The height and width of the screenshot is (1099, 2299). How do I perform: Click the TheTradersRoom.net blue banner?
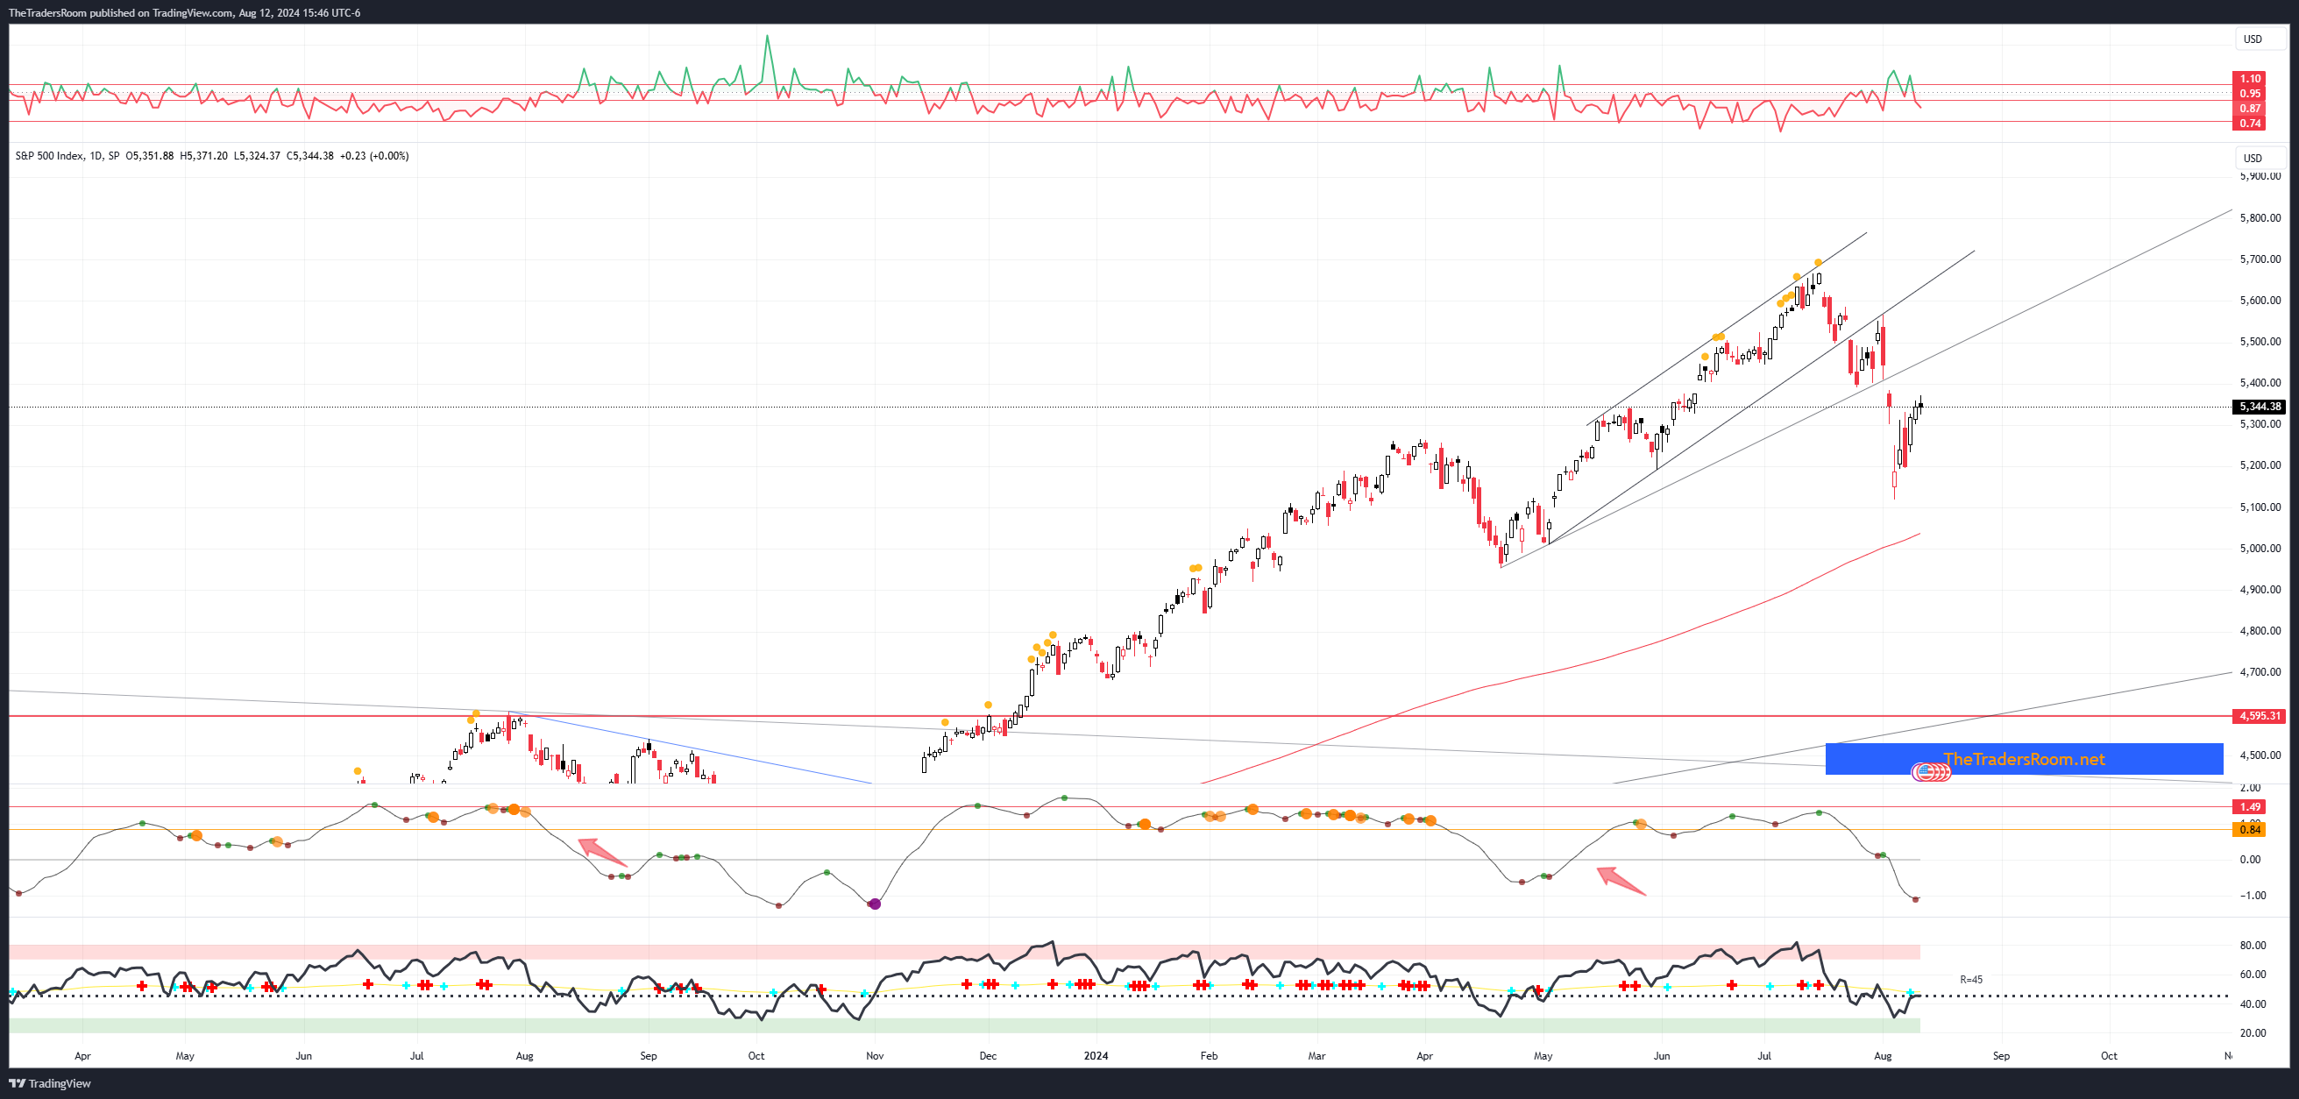[2023, 759]
